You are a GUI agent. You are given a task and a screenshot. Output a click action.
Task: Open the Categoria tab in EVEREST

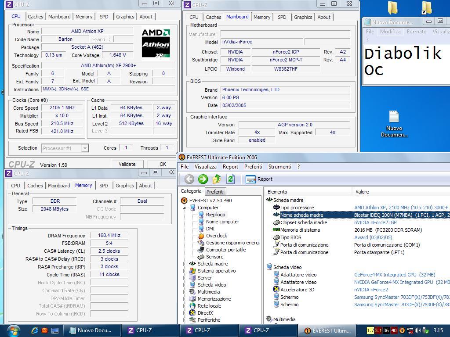pyautogui.click(x=191, y=191)
